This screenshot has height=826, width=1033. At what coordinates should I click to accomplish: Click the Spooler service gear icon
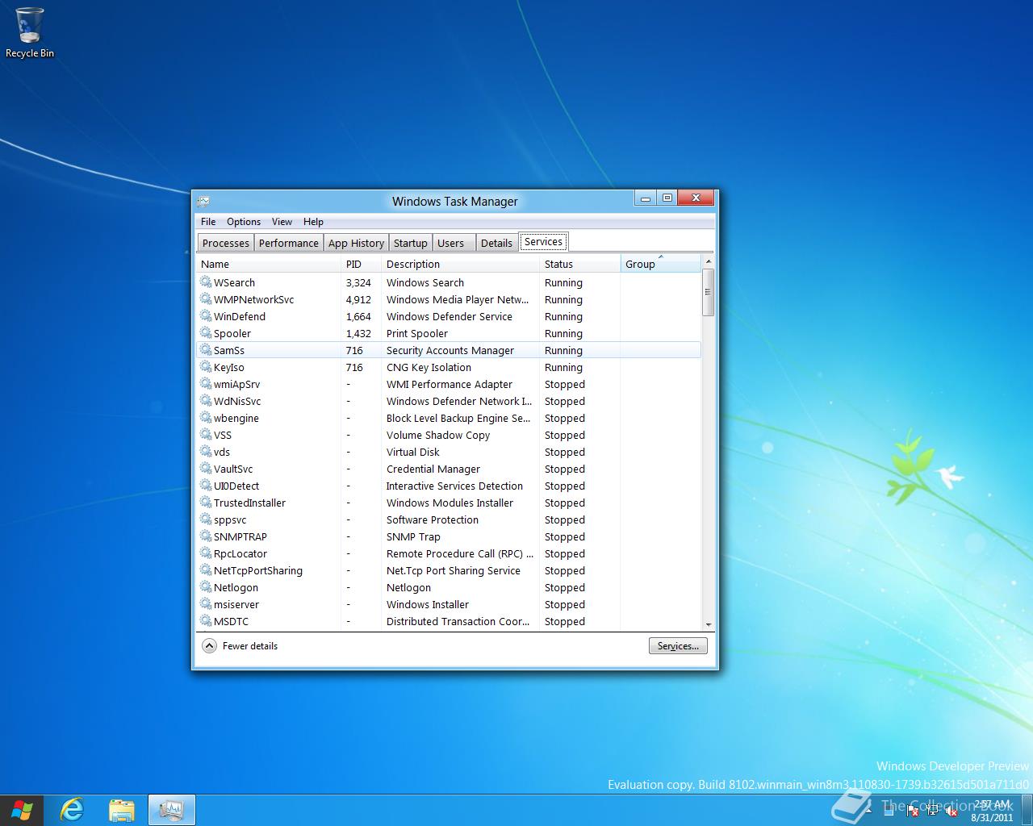(206, 333)
